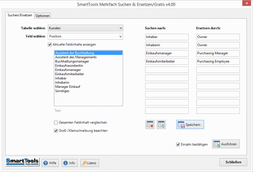This screenshot has width=253, height=172.
Task: Open the Hilfe help button
Action: point(50,163)
